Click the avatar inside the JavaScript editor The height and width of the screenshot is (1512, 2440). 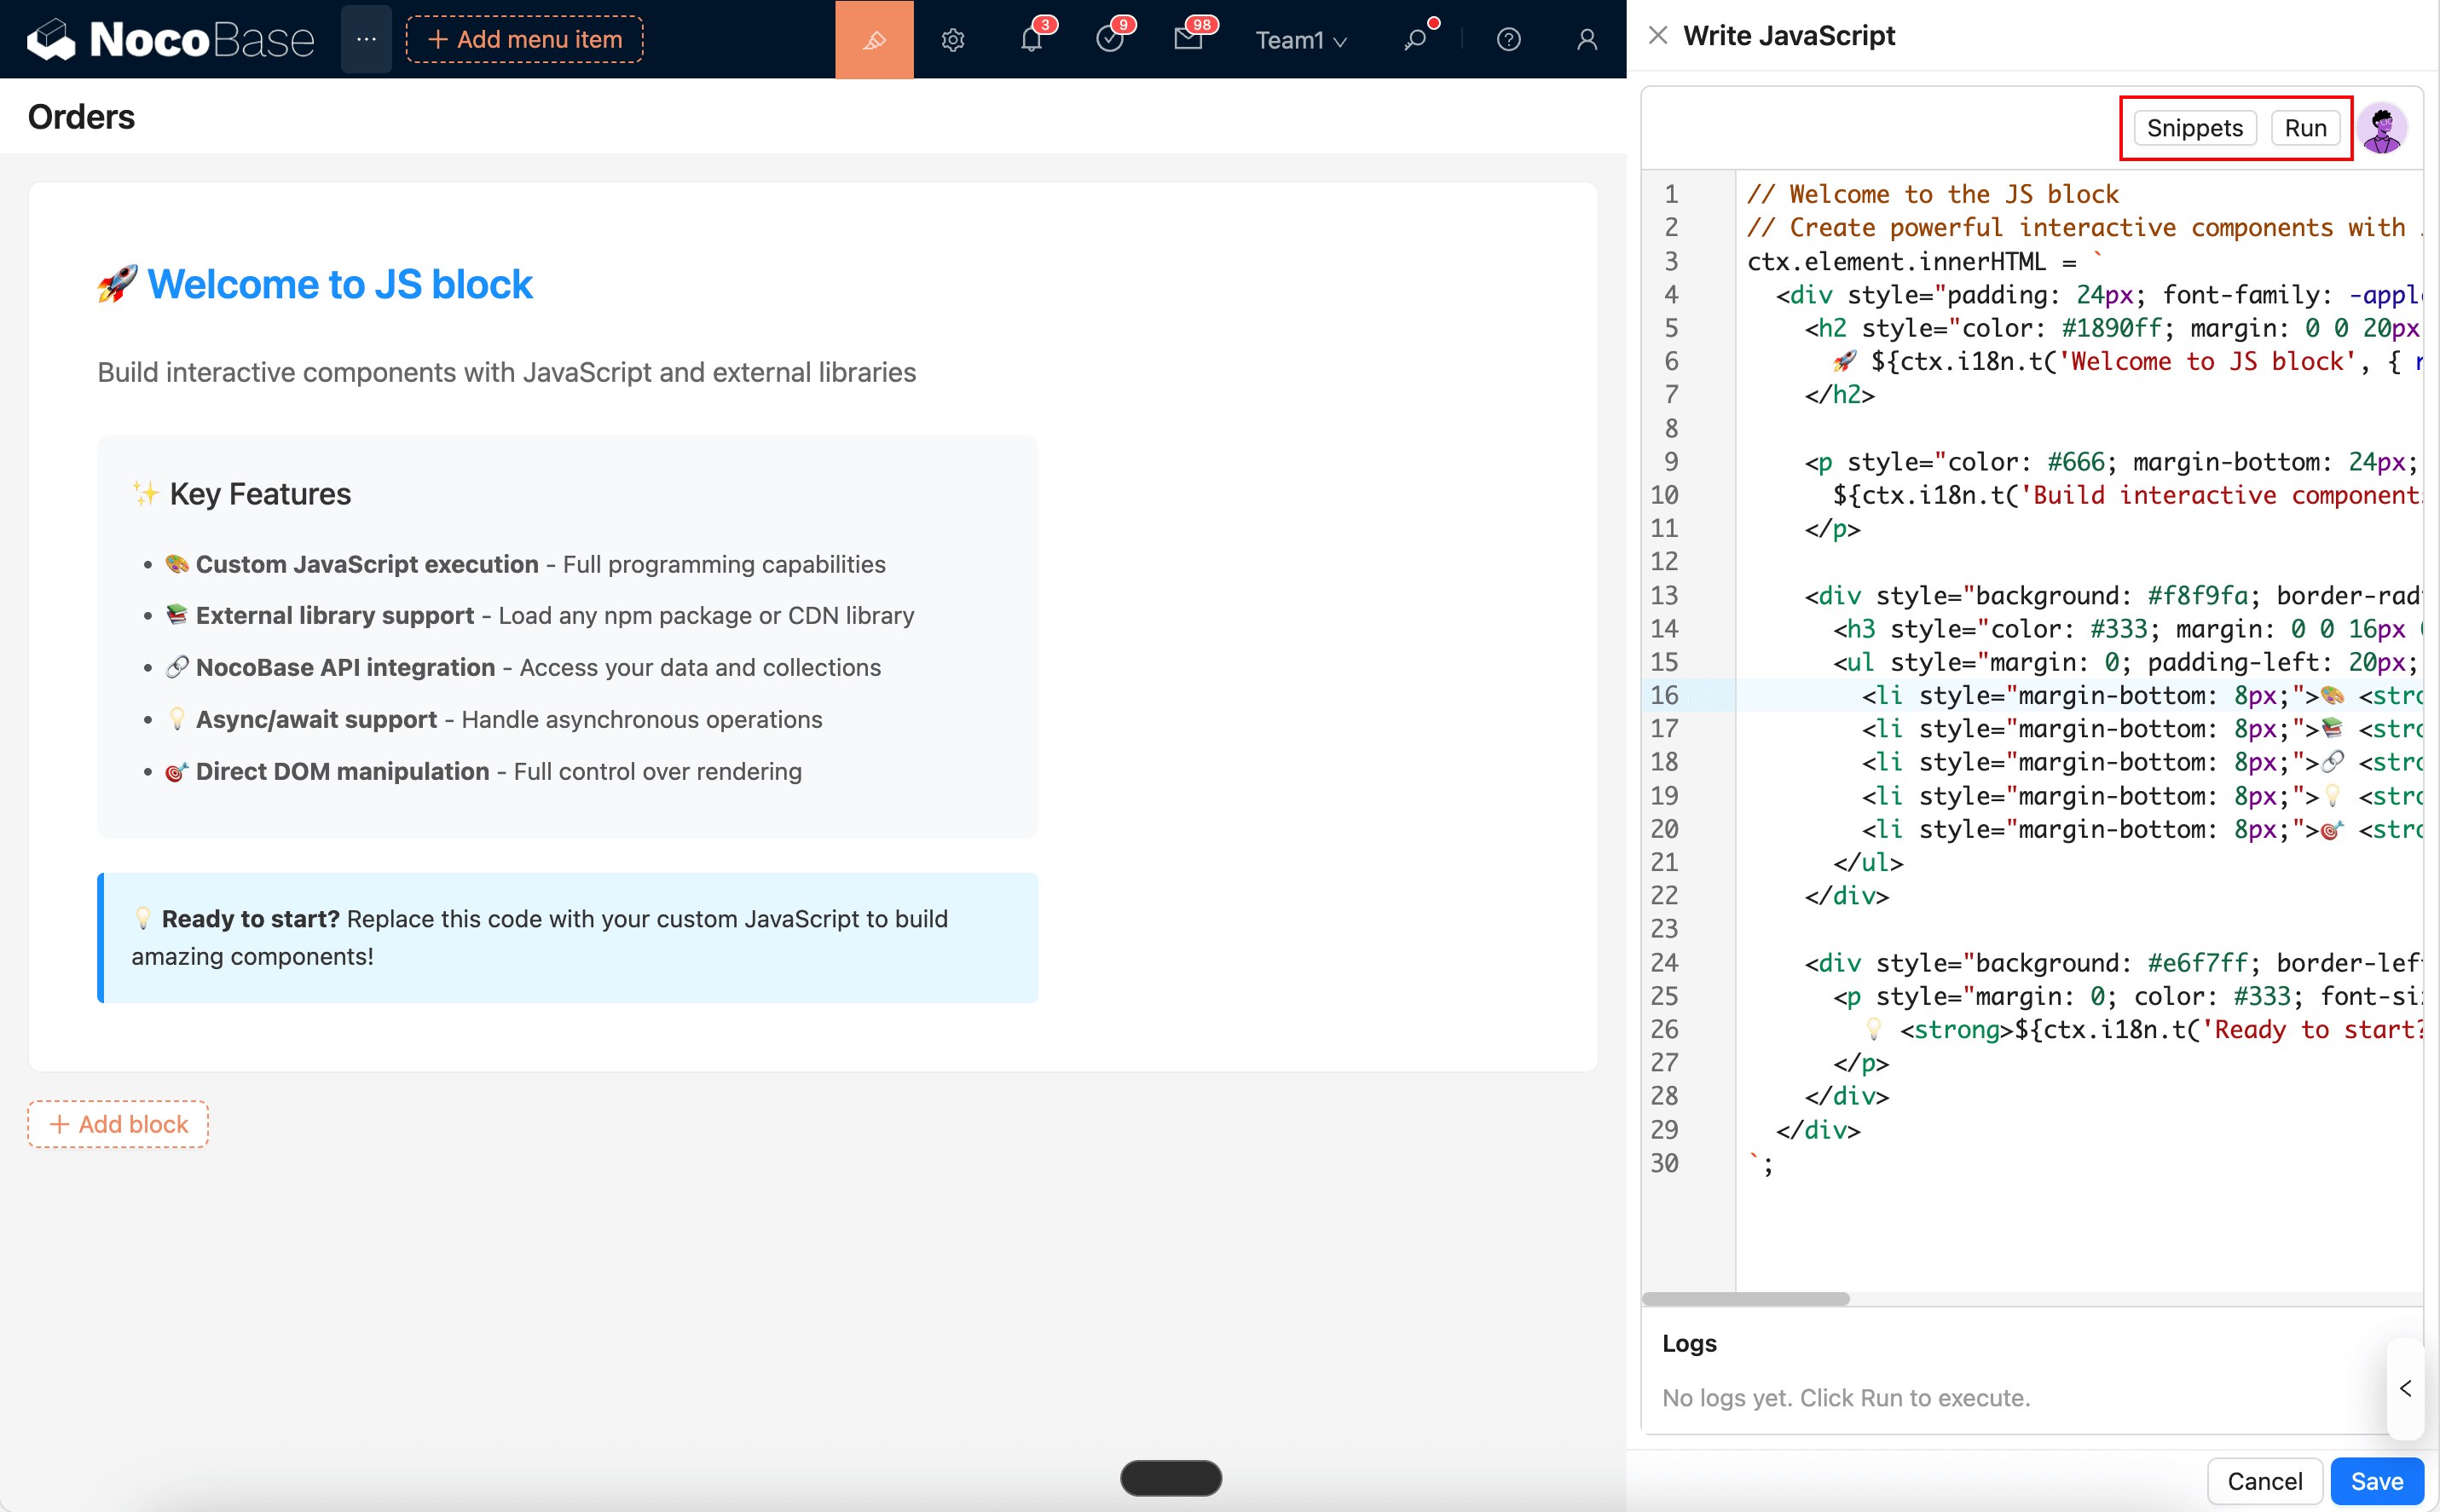pos(2381,127)
